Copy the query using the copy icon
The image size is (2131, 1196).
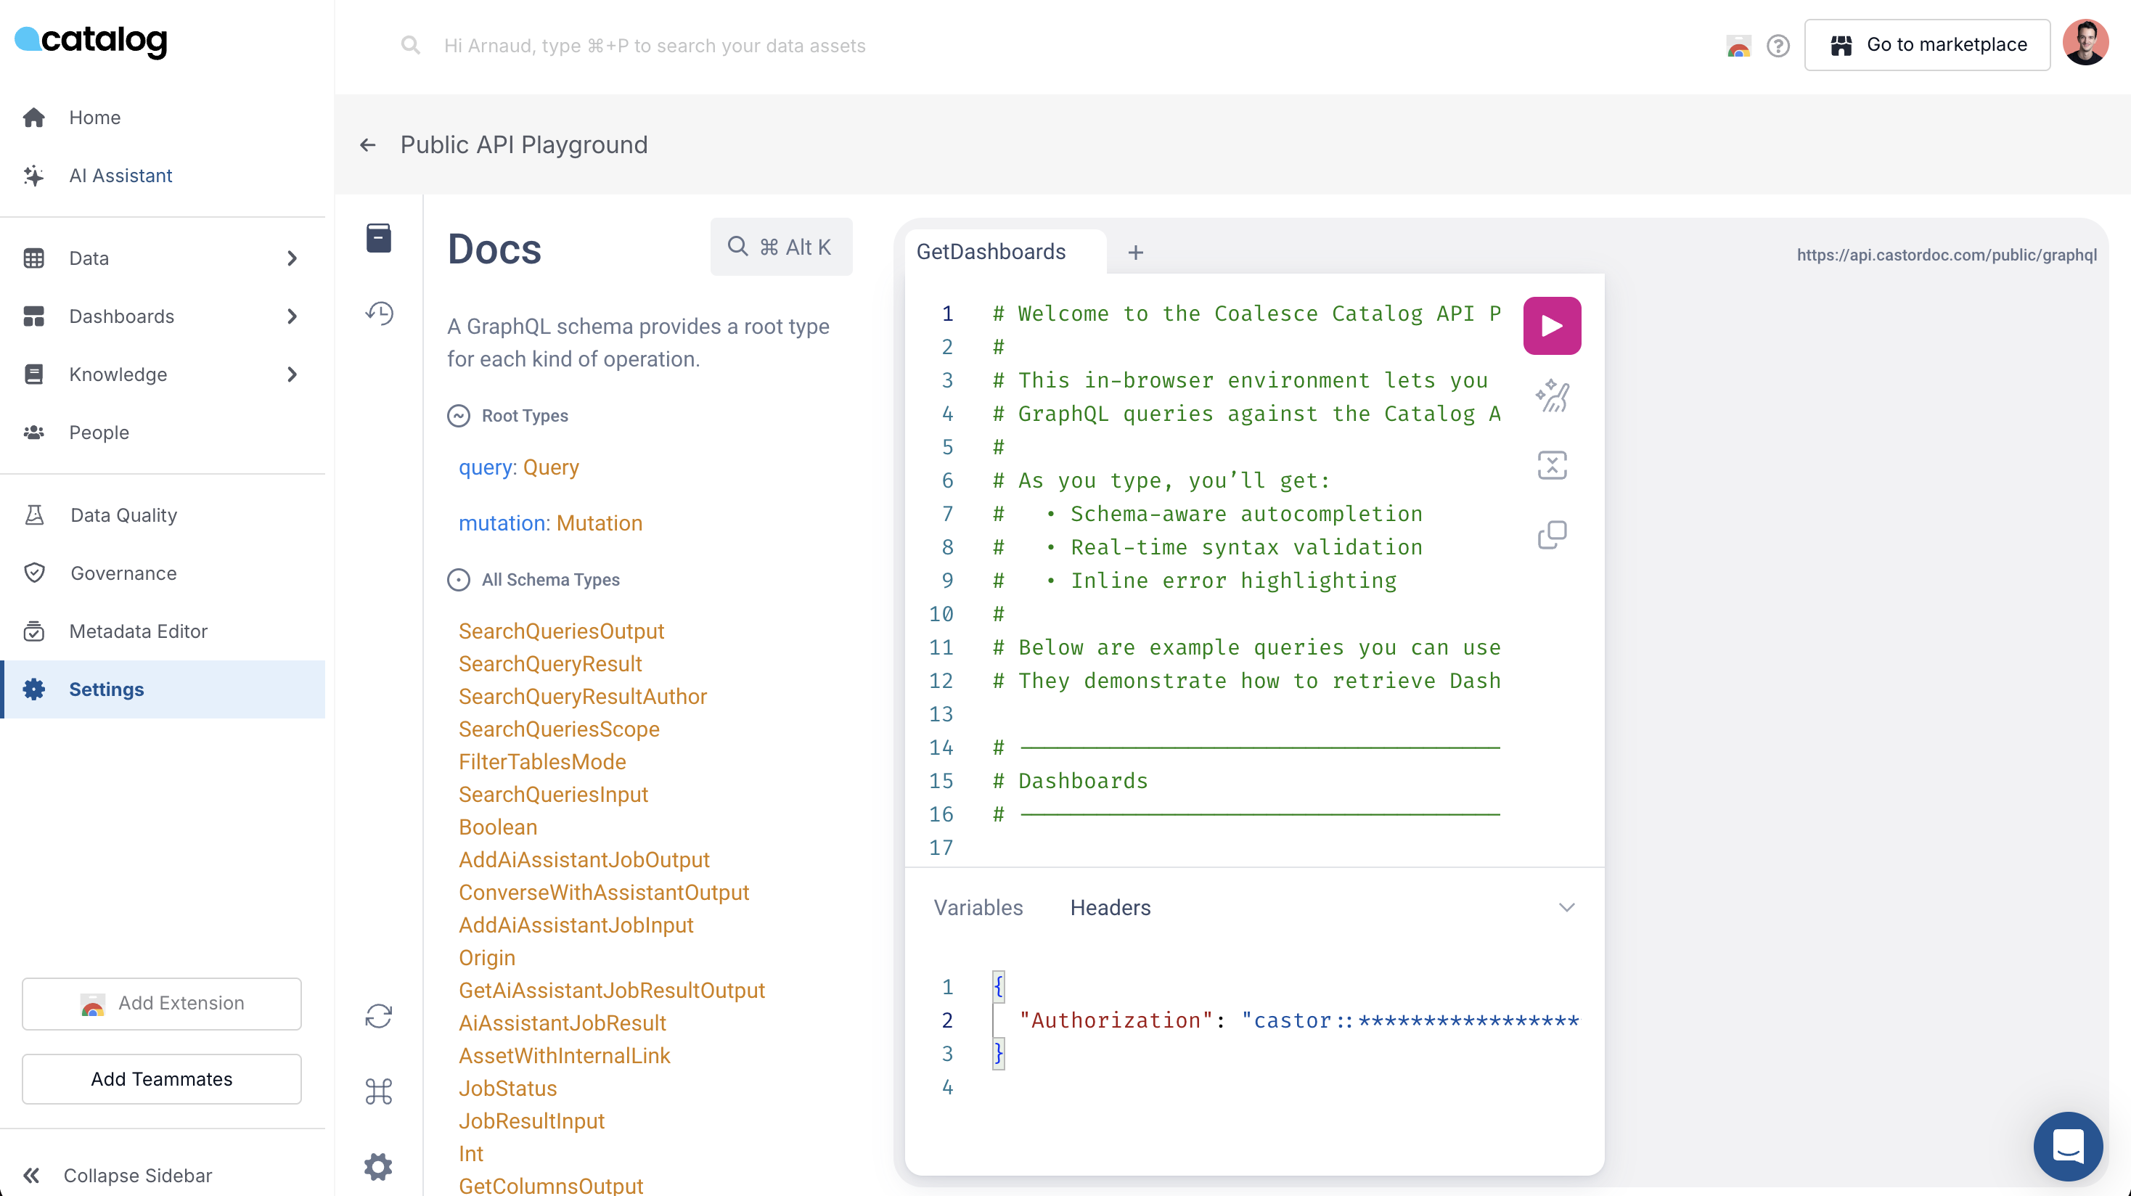coord(1552,534)
